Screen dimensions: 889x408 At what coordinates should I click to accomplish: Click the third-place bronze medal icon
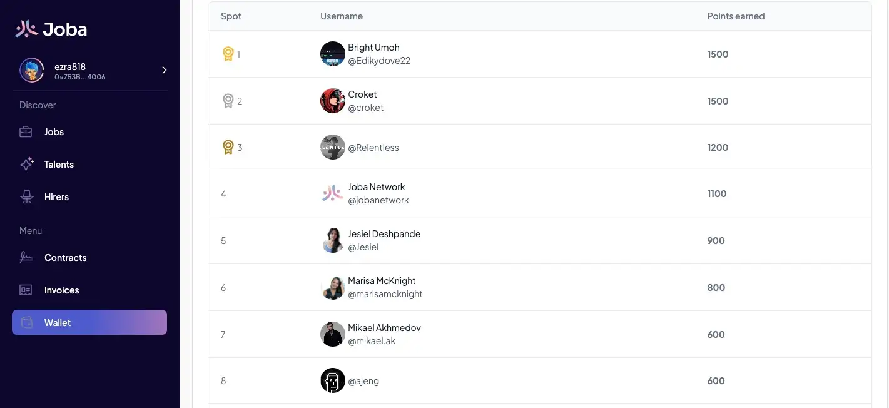[x=228, y=148]
